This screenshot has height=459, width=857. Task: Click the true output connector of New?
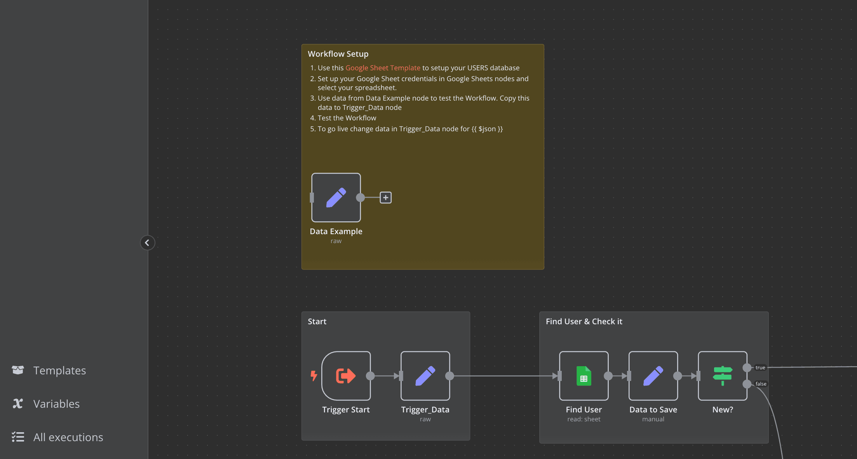(747, 367)
